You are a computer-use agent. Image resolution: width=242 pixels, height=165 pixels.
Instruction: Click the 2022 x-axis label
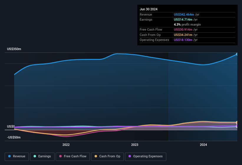pos(66,145)
